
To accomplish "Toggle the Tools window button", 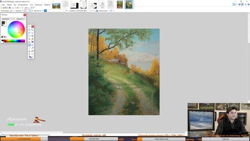I will pyautogui.click(x=234, y=4).
